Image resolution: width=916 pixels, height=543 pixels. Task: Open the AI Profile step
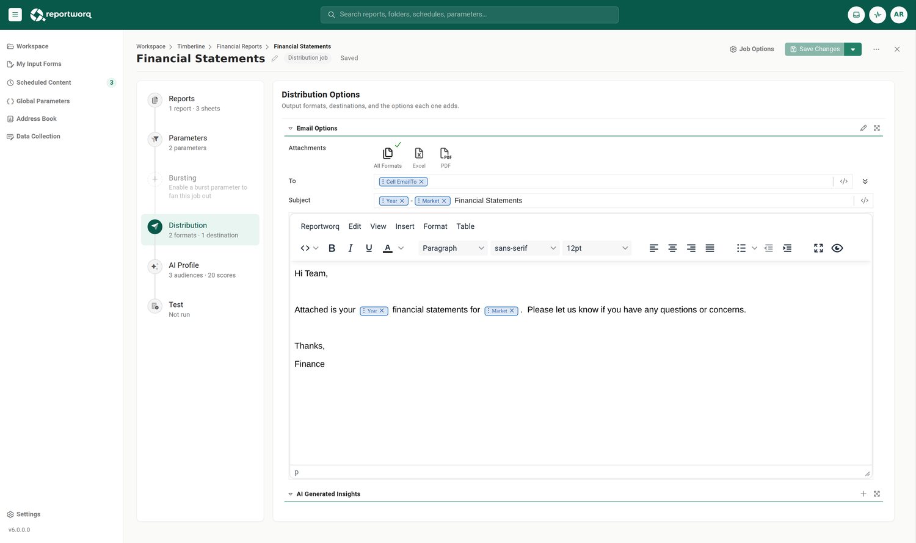(200, 270)
